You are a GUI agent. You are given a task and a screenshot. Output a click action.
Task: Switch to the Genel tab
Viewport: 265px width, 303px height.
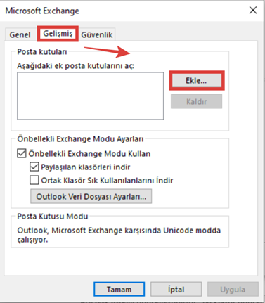(20, 34)
